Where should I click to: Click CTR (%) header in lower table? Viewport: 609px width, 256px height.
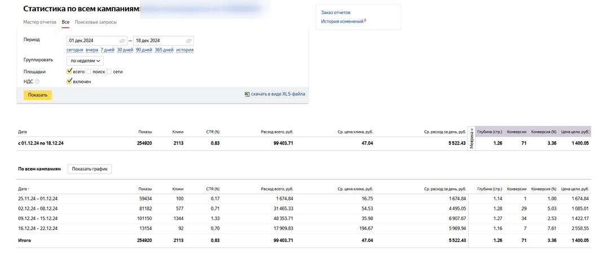(x=213, y=189)
